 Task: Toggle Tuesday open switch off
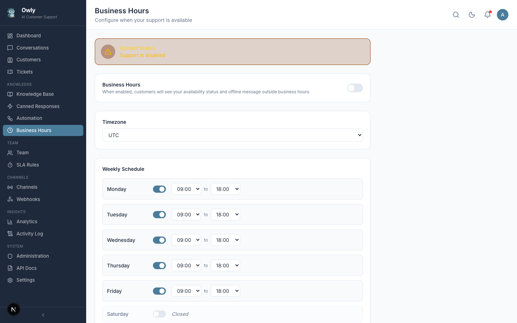click(x=159, y=215)
